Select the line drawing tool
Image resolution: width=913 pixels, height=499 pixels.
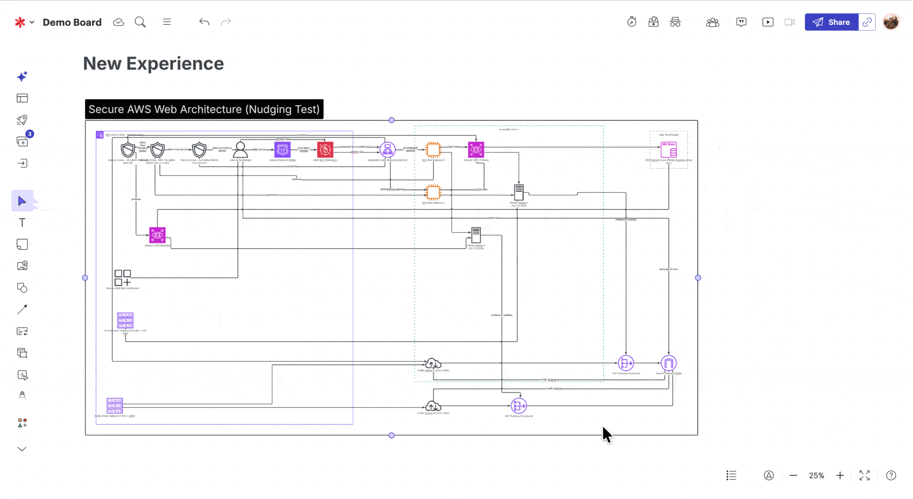click(x=22, y=310)
